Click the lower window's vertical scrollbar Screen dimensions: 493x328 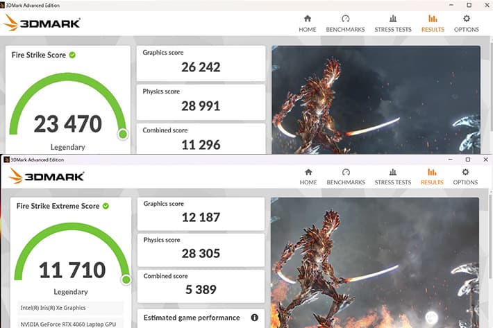pos(490,235)
